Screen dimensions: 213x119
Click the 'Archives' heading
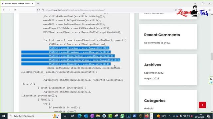pyautogui.click(x=152, y=65)
